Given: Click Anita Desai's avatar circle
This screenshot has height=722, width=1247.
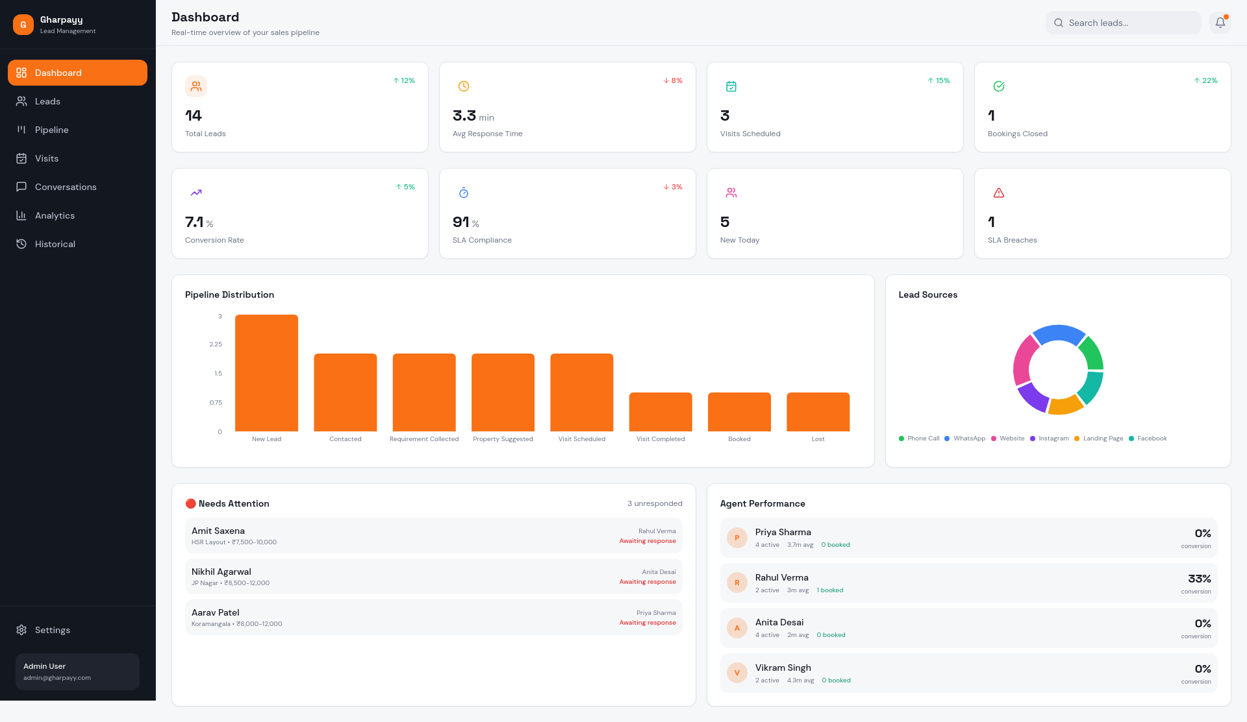Looking at the screenshot, I should [x=737, y=628].
